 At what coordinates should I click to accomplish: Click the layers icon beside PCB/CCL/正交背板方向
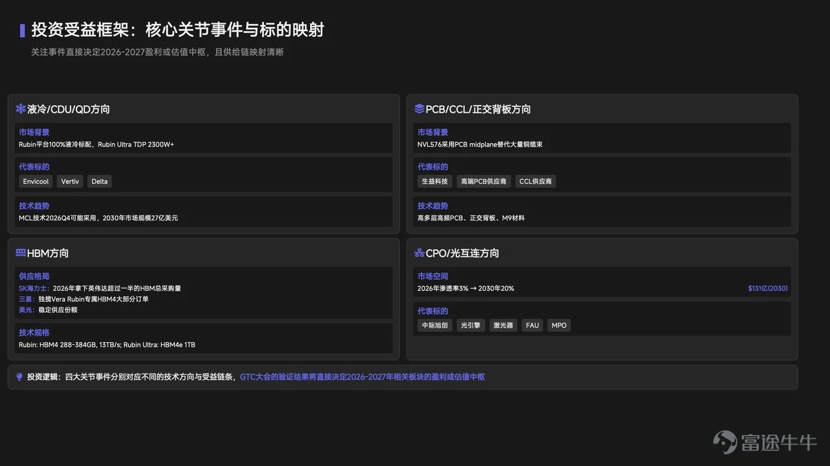[420, 109]
